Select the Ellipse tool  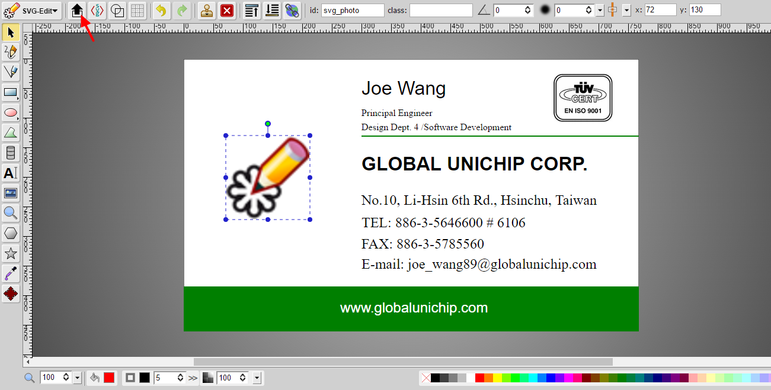tap(11, 112)
